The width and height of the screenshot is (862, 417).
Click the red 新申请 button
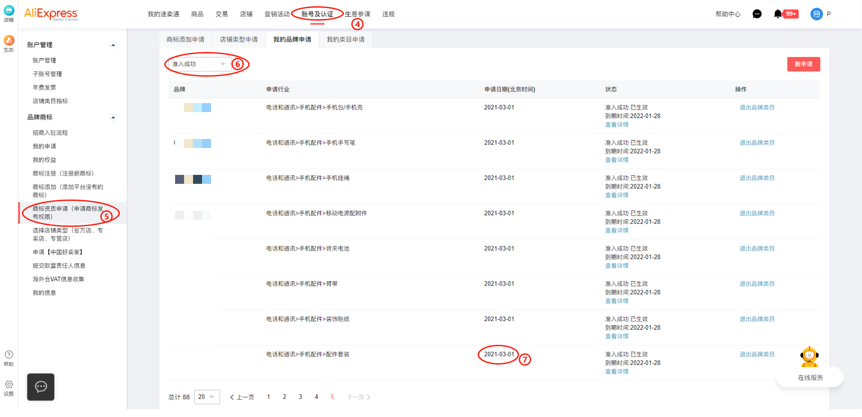tap(803, 64)
